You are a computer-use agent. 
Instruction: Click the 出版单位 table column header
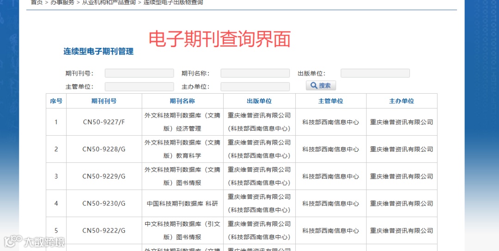tap(259, 101)
